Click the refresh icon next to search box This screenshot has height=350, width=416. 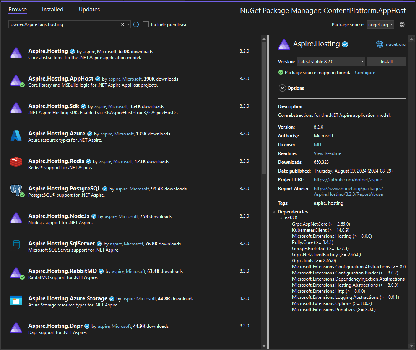pos(136,24)
